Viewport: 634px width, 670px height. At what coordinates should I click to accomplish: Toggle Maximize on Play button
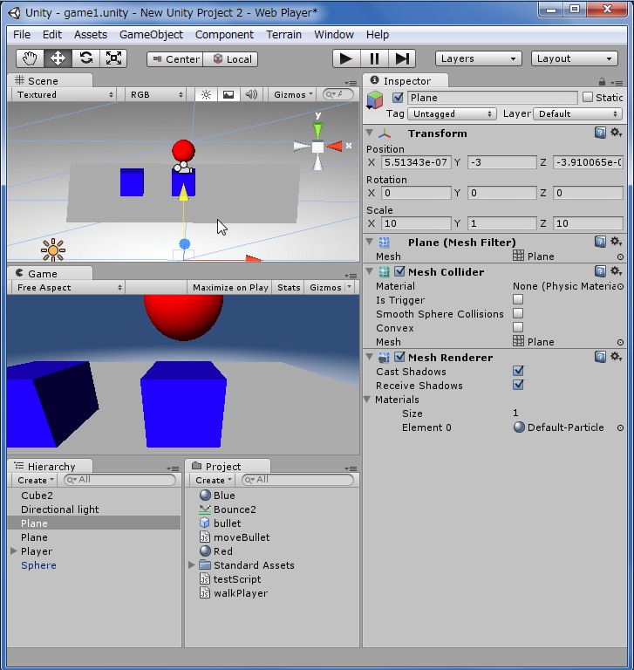[230, 287]
